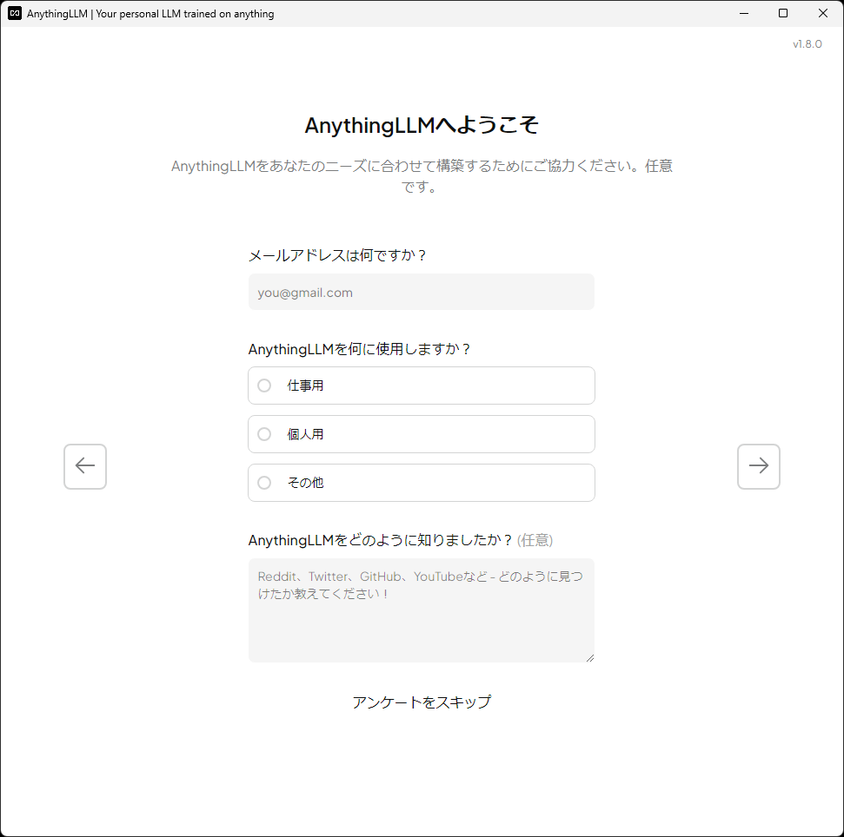Click the AnythingLLMへようこそ heading
The width and height of the screenshot is (844, 837).
[421, 125]
